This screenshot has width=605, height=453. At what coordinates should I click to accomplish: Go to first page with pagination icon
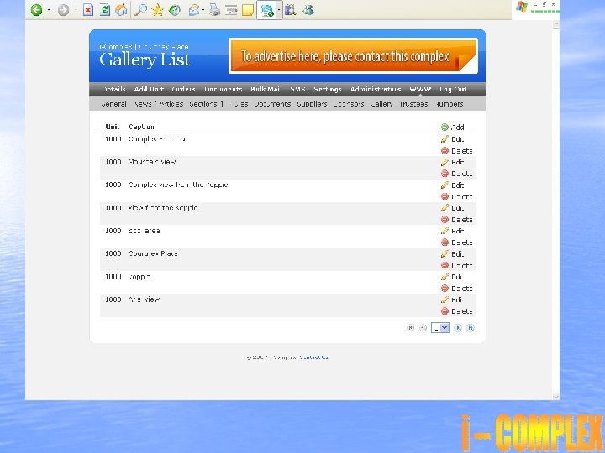coord(411,328)
